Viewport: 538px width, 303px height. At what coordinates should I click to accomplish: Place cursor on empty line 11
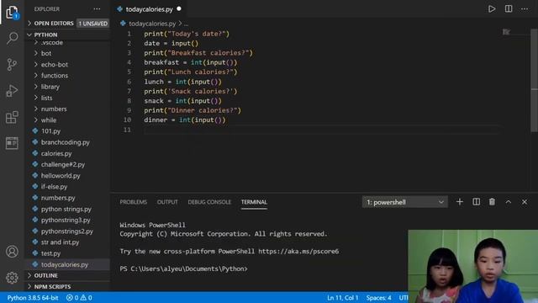pyautogui.click(x=322, y=130)
